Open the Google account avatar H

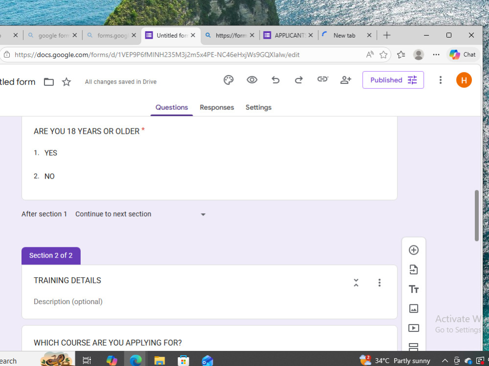click(464, 80)
